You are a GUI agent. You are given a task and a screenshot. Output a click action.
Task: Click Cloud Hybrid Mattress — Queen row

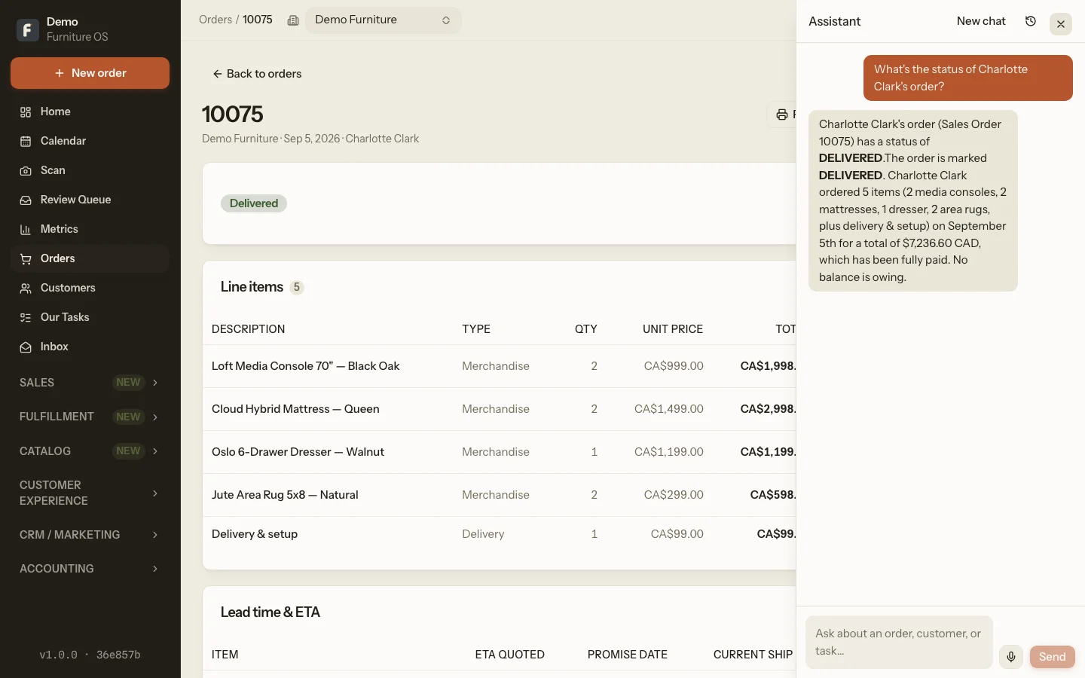coord(499,409)
